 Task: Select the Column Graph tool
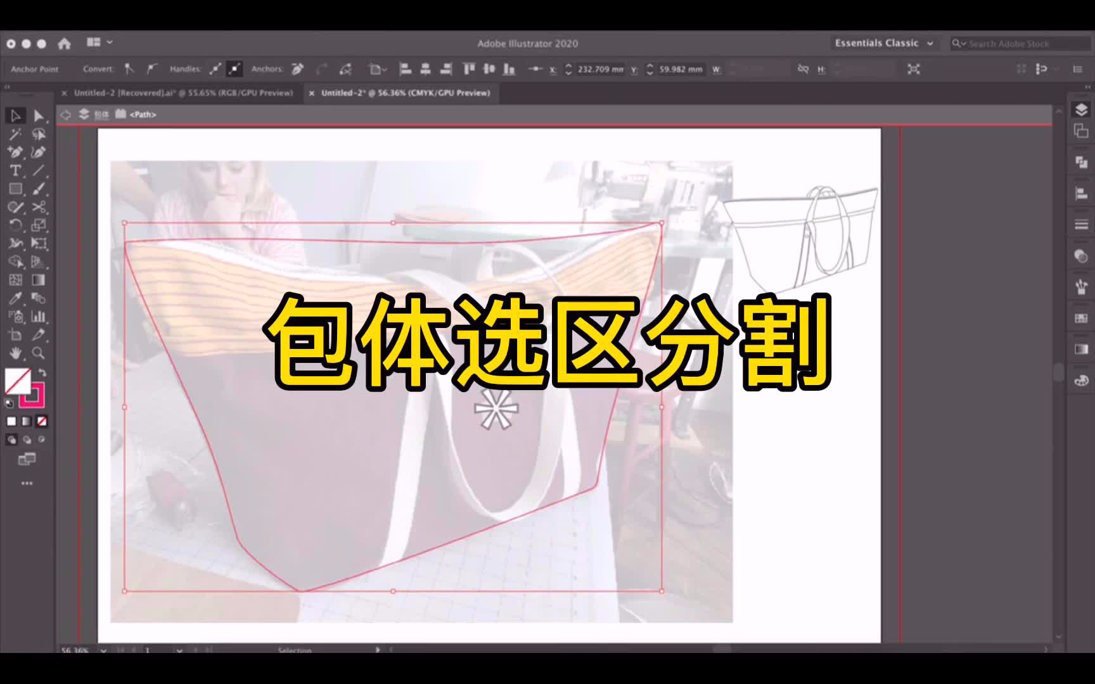click(x=39, y=317)
